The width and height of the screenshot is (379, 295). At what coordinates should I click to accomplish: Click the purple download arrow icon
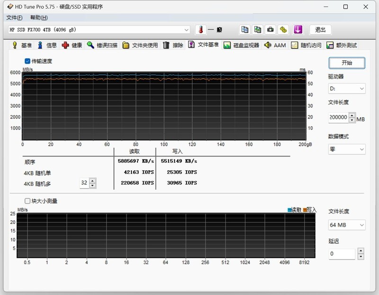tap(298, 29)
